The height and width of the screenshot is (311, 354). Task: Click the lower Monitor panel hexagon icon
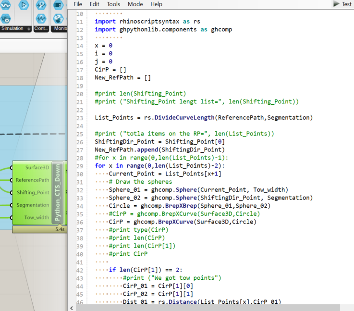tap(58, 19)
